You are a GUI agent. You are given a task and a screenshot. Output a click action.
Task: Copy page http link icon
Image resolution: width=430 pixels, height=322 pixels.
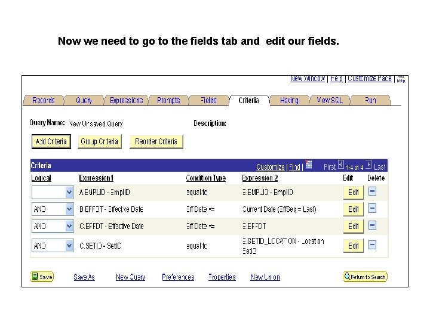point(401,79)
